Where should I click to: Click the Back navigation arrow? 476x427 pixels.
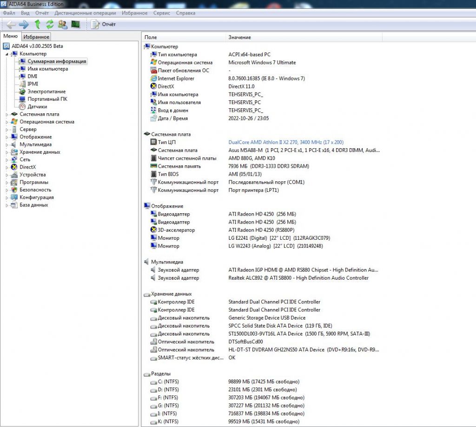11,24
